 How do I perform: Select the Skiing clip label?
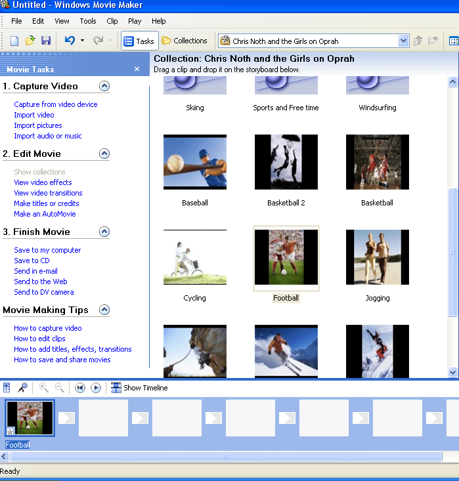click(x=195, y=108)
